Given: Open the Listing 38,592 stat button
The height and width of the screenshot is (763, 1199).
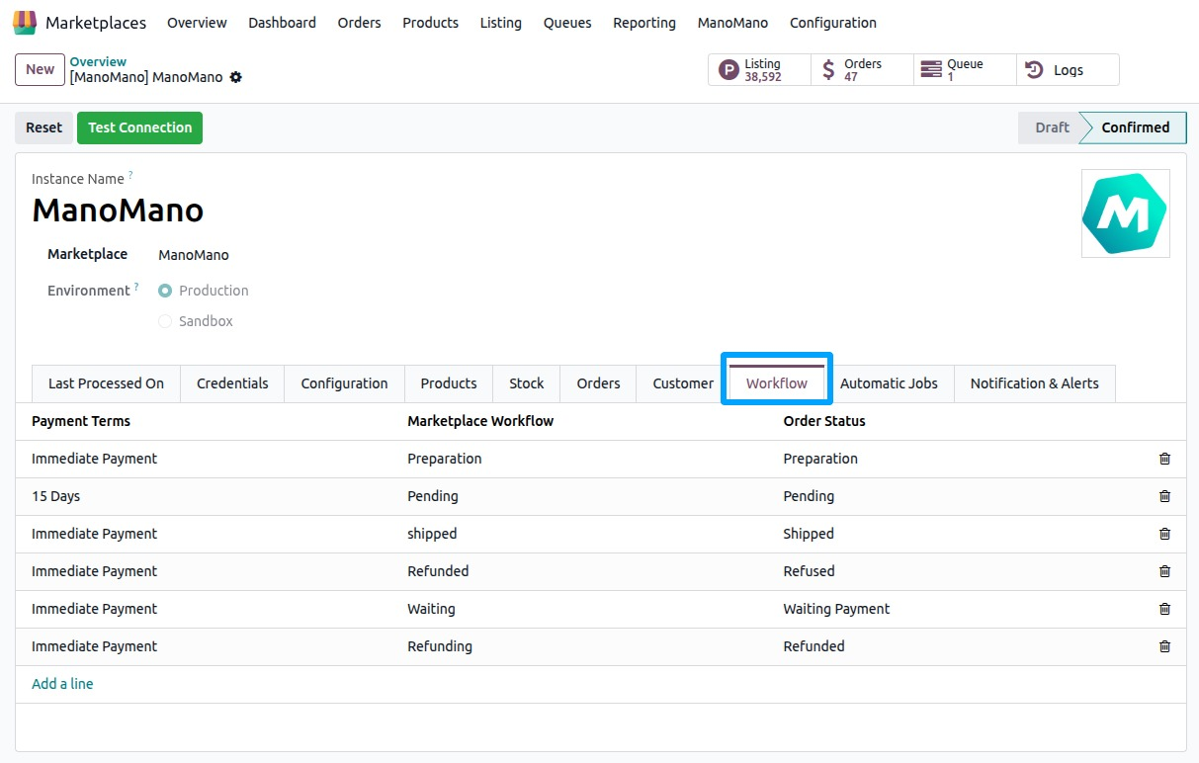Looking at the screenshot, I should point(759,70).
